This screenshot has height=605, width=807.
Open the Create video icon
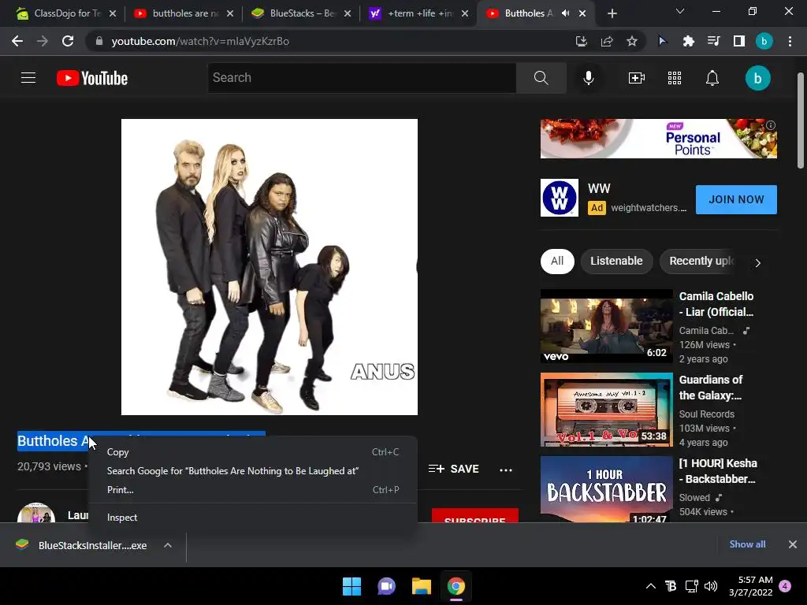(x=637, y=78)
